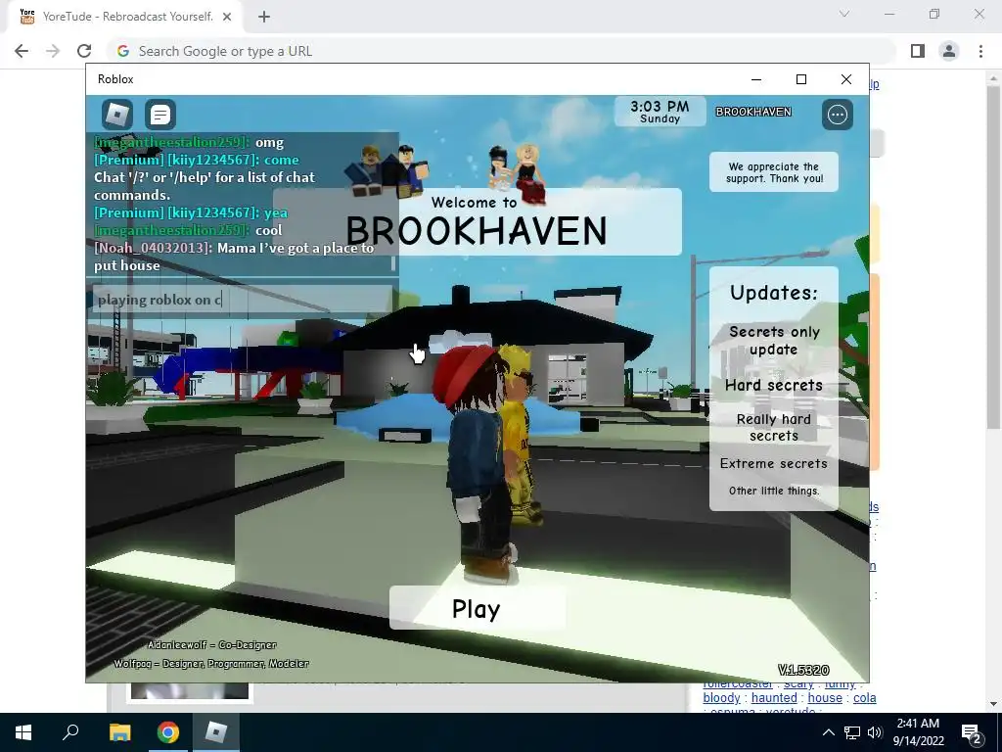
Task: Click the 'house' tag link on webpage
Action: point(825,697)
